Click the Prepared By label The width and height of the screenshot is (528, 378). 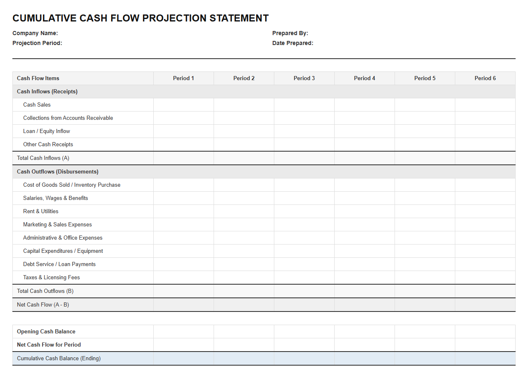pyautogui.click(x=290, y=33)
